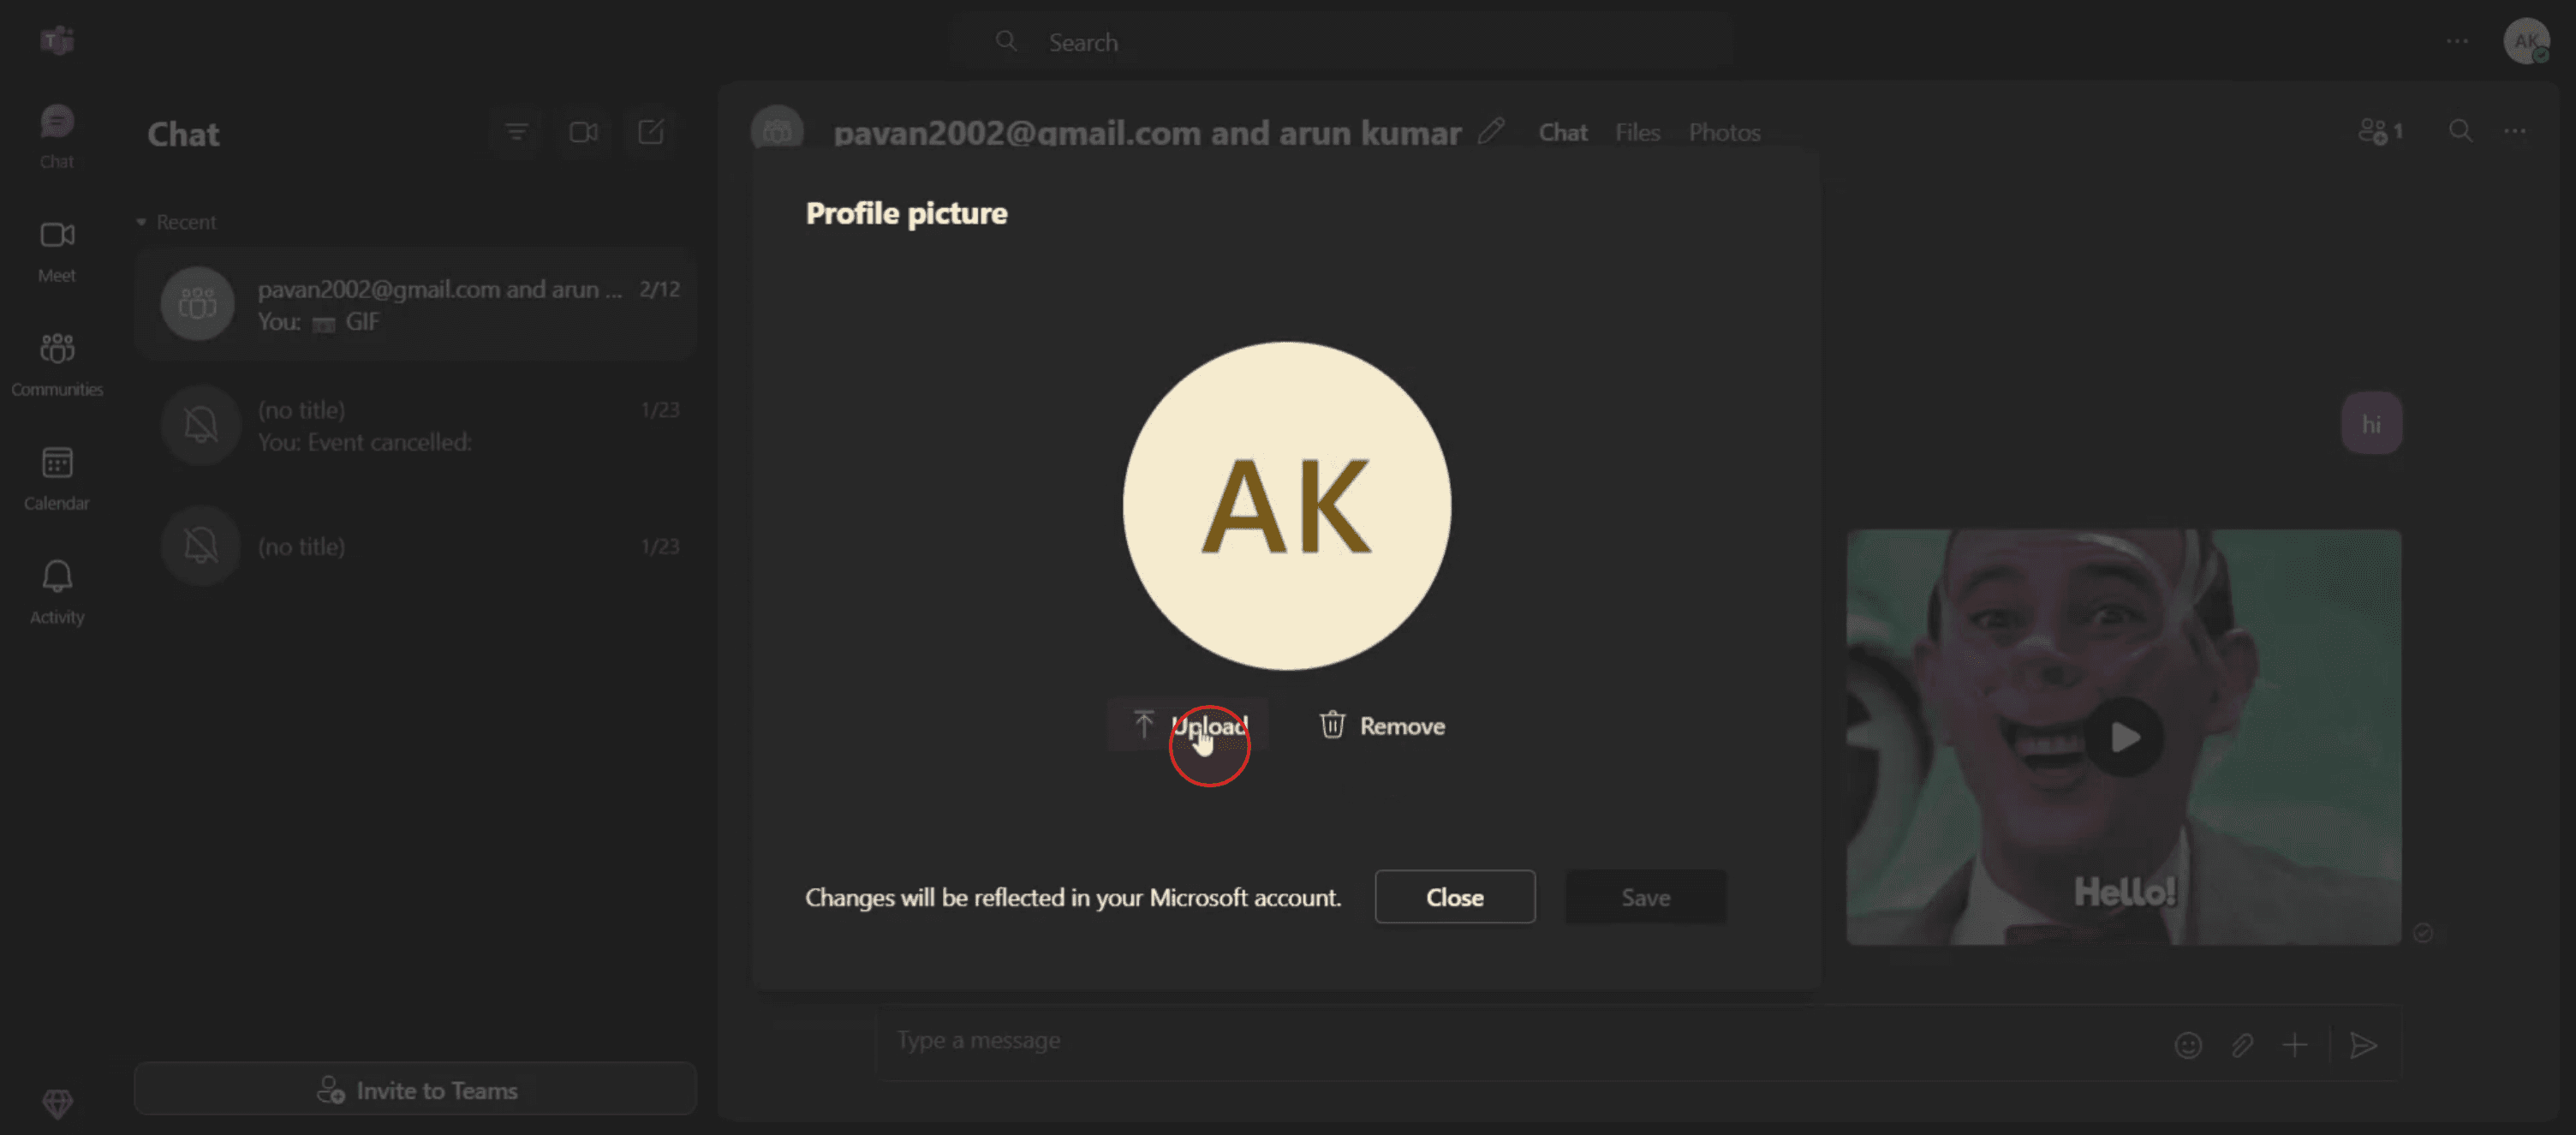
Task: Click Remove to delete the profile picture
Action: [x=1382, y=726]
